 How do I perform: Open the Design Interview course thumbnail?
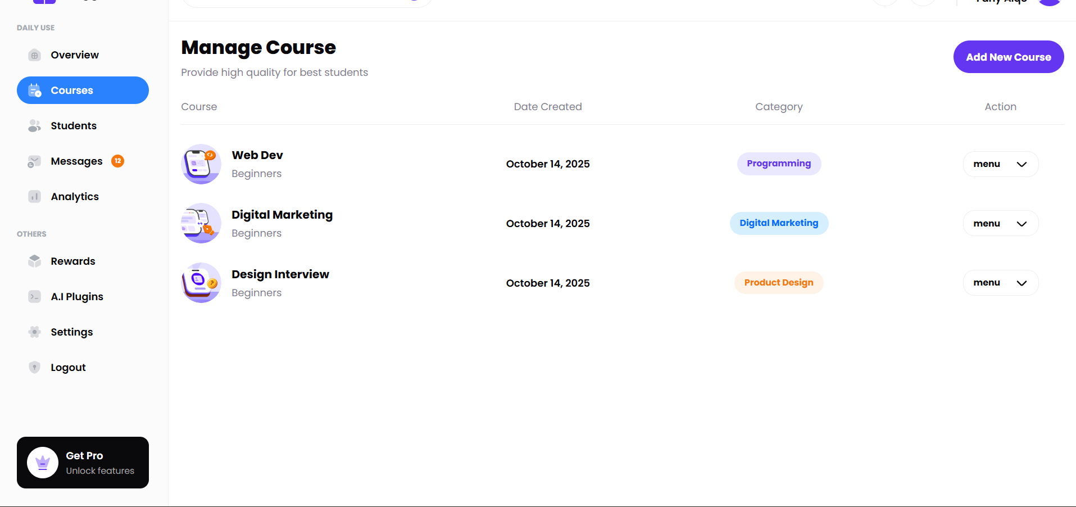point(201,283)
